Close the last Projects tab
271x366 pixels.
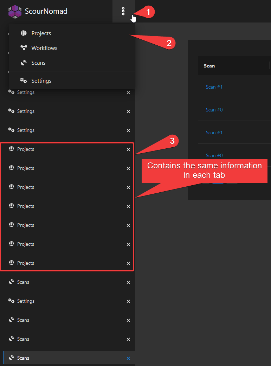coord(128,263)
